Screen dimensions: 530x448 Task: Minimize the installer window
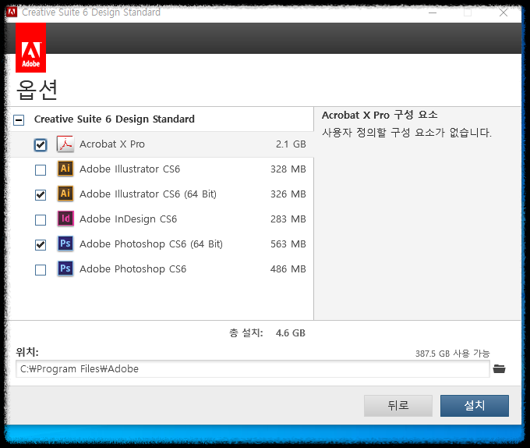433,12
